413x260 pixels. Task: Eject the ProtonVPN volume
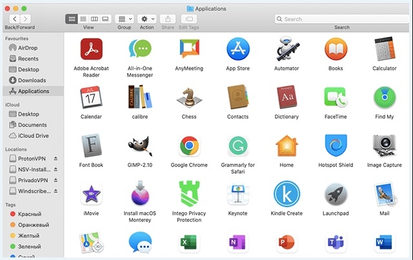(x=55, y=159)
